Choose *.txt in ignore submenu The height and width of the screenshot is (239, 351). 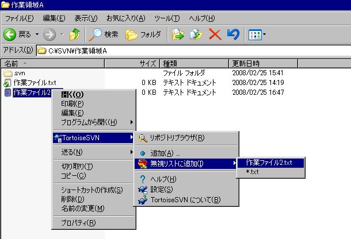[x=270, y=172]
